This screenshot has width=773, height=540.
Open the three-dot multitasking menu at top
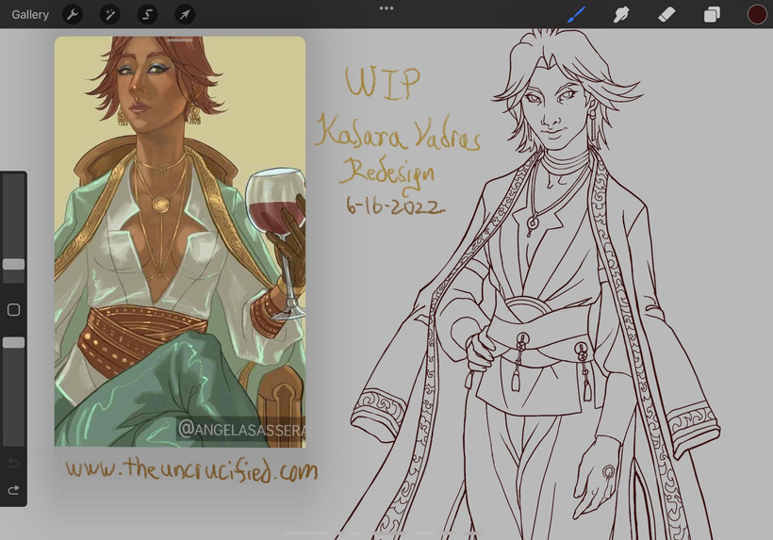tap(386, 8)
